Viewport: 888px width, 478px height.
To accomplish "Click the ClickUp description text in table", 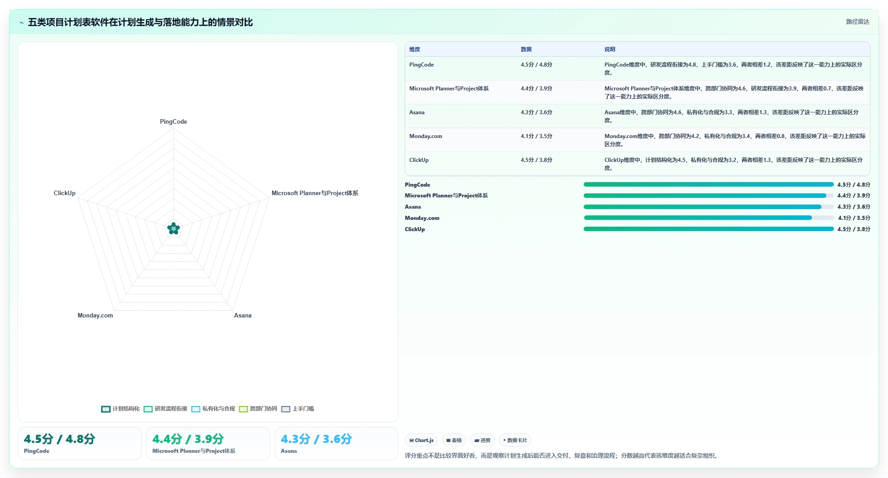I will click(733, 164).
